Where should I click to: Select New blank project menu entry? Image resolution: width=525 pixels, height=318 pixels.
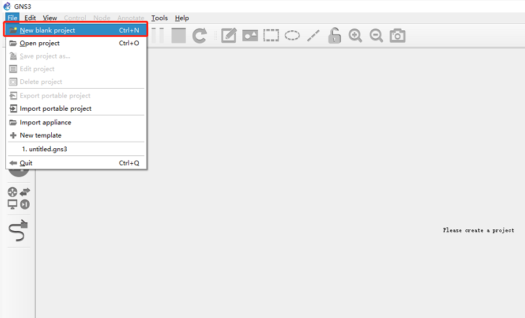(x=76, y=30)
